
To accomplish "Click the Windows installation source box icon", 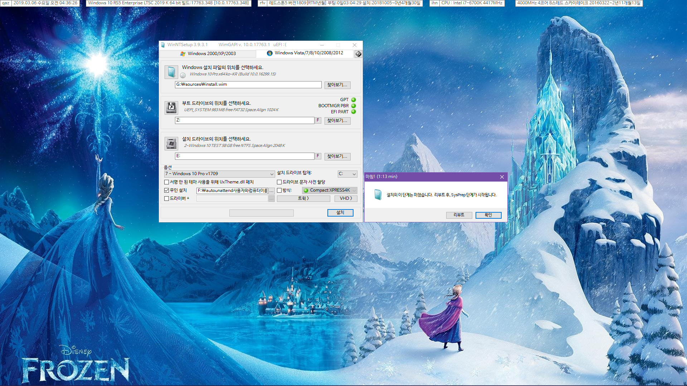I will (171, 72).
